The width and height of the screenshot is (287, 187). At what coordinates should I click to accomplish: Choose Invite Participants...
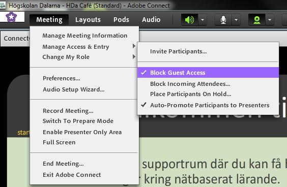click(x=208, y=51)
